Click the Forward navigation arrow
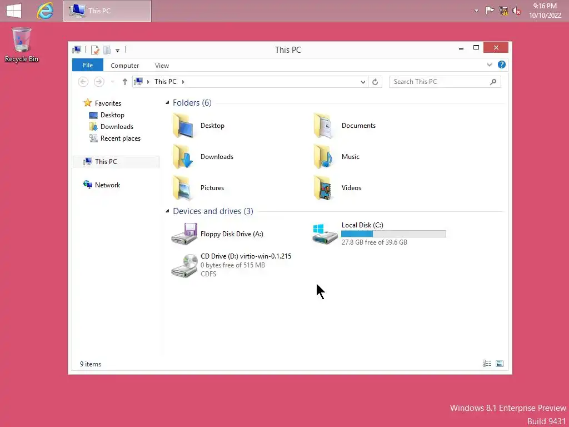 99,82
